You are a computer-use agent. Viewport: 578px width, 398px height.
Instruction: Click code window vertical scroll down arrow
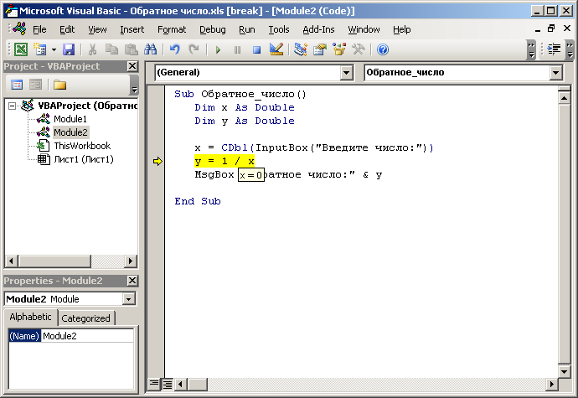coord(564,371)
